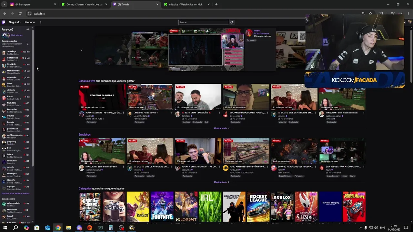413x232 pixels.
Task: Collapse the Para você sidebar
Action: point(28,29)
